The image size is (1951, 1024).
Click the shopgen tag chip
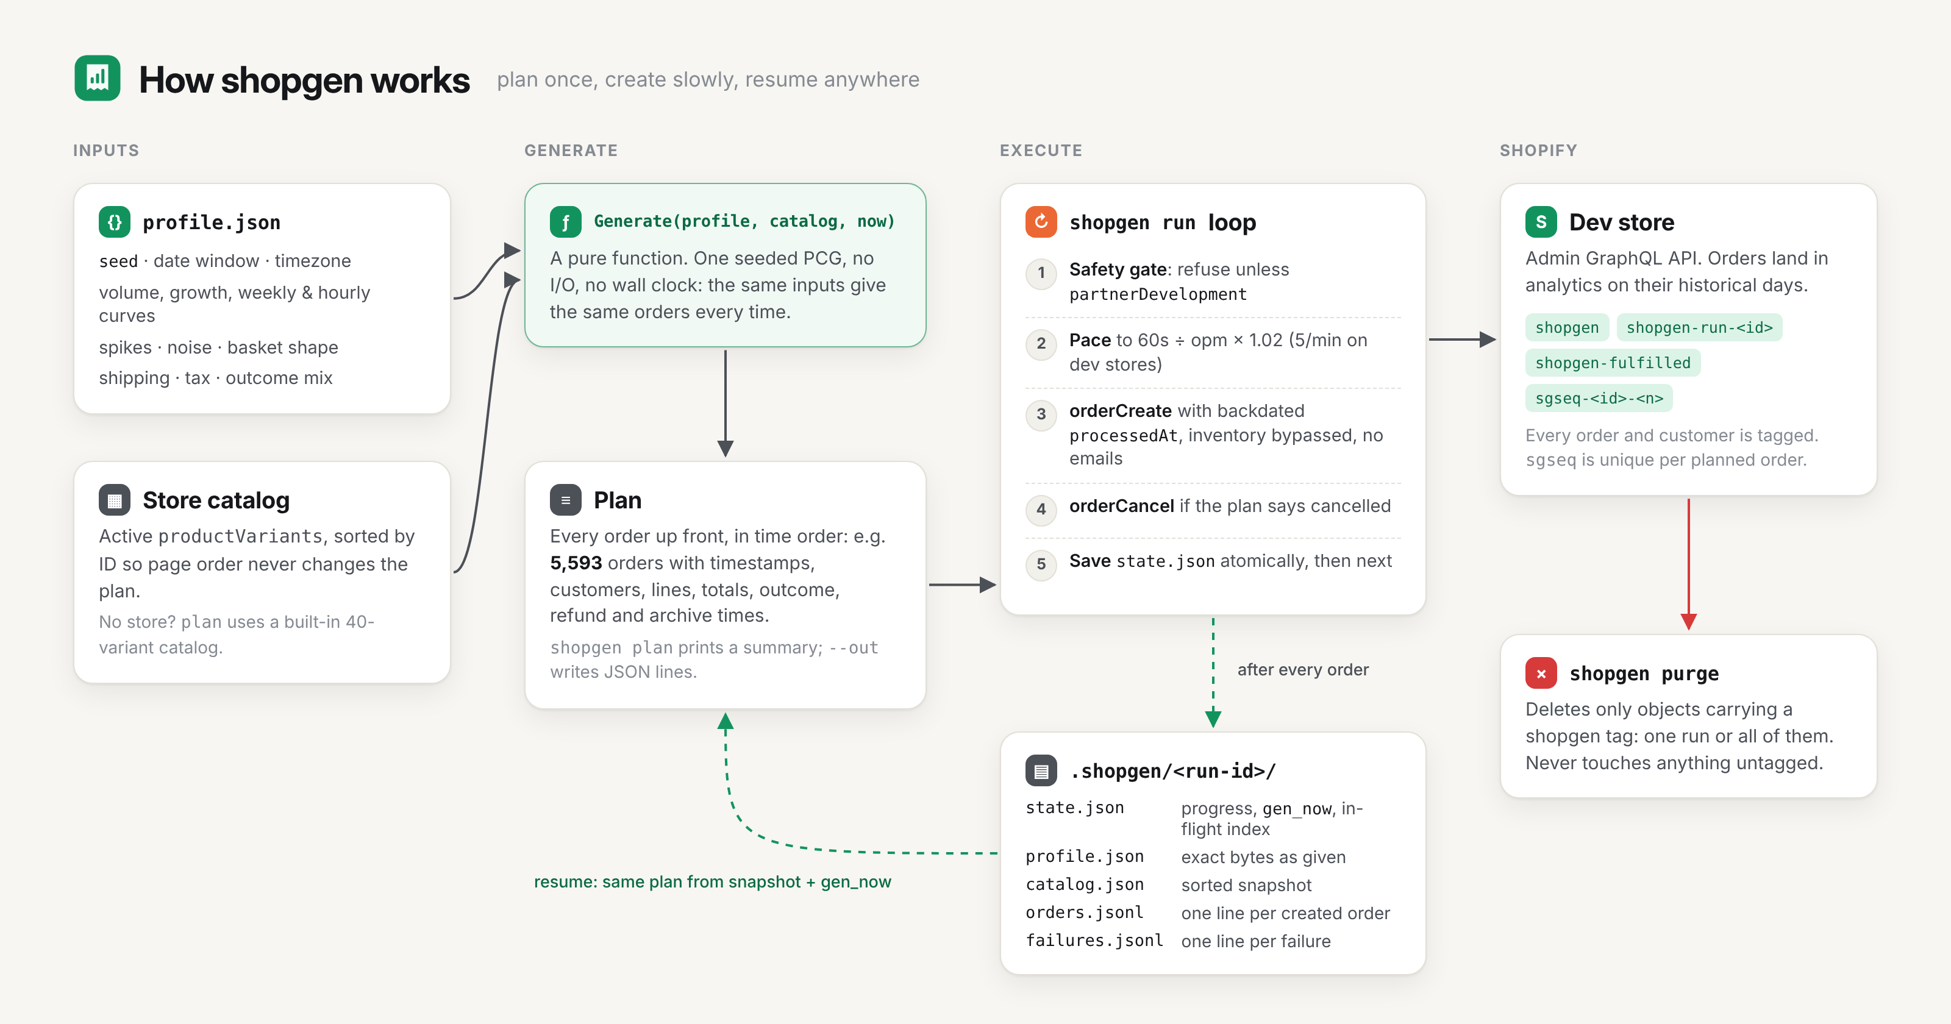tap(1567, 327)
